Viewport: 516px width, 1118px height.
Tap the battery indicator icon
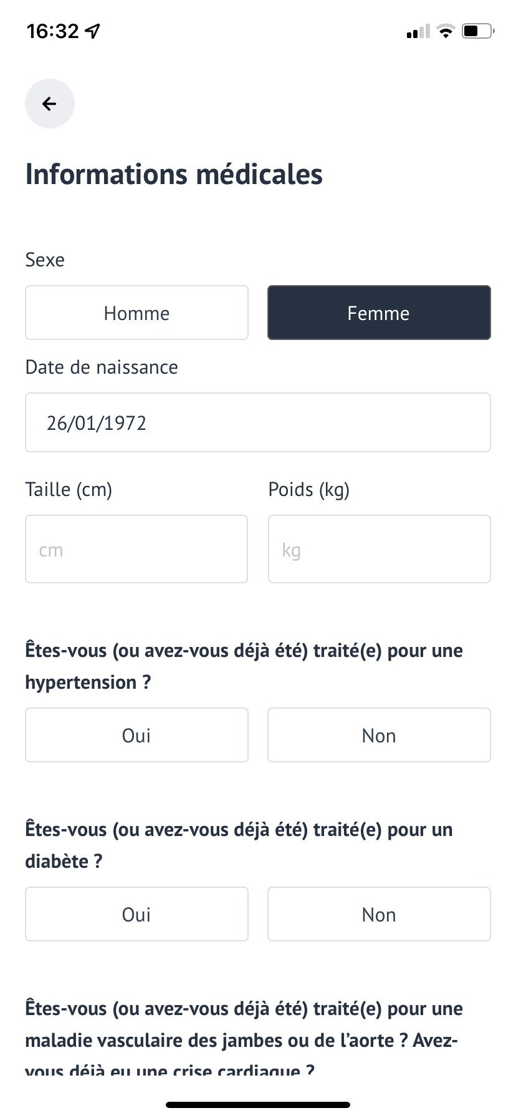coord(478,31)
